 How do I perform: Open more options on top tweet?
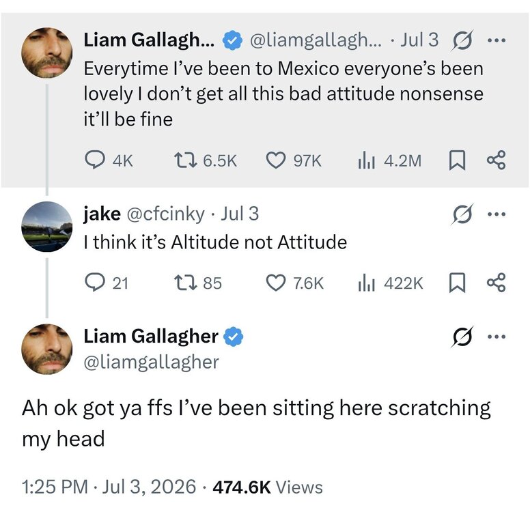[497, 40]
